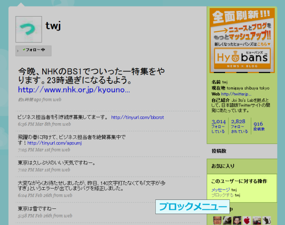View the 916 投稿数 count
Image resolution: width=285 pixels, height=225 pixels.
(x=259, y=126)
